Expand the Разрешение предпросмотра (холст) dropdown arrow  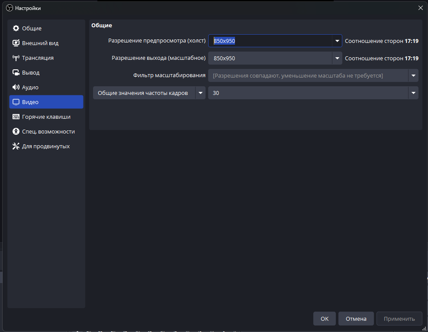[x=337, y=41]
